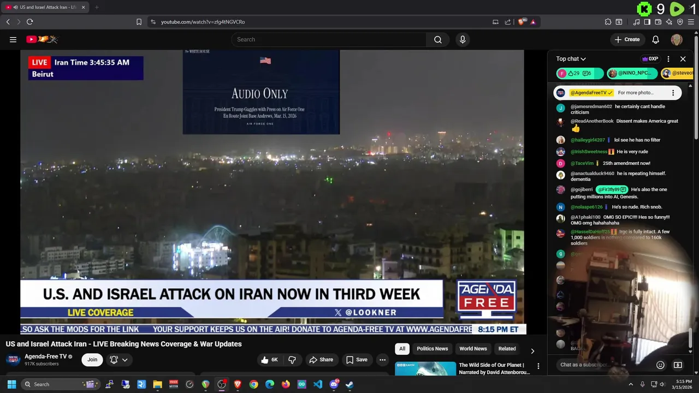
Task: Click the browser address bar URL
Action: pos(203,22)
